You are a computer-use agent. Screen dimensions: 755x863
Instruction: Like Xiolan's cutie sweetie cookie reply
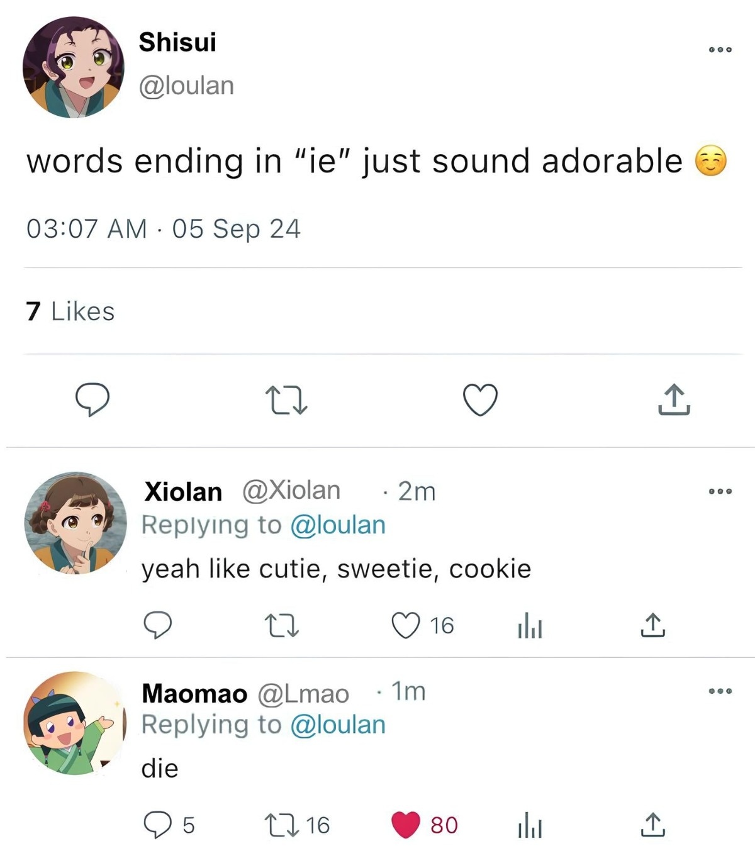click(x=406, y=625)
